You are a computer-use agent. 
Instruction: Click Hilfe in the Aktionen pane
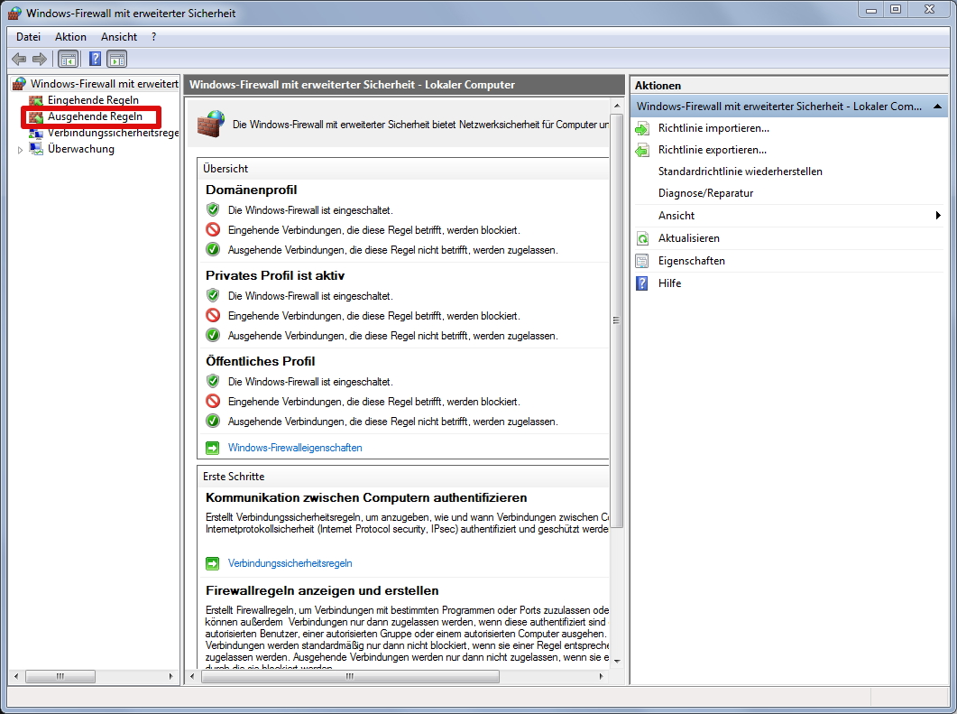pos(669,283)
